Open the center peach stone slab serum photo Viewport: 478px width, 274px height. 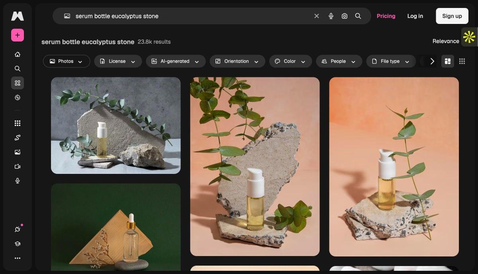point(255,166)
